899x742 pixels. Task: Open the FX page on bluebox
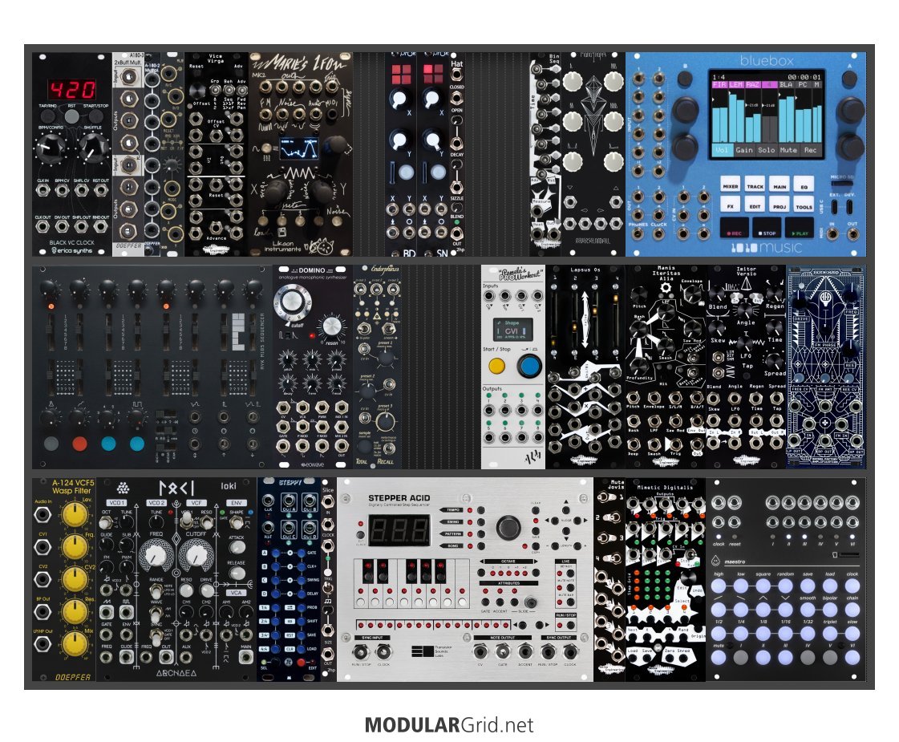[x=731, y=205]
